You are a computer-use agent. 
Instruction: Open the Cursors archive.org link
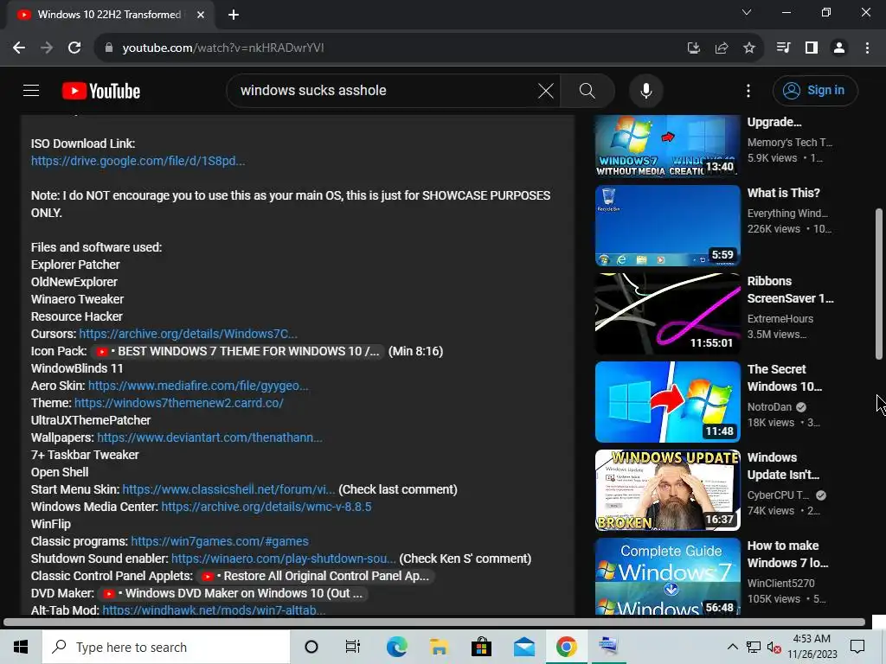[188, 334]
